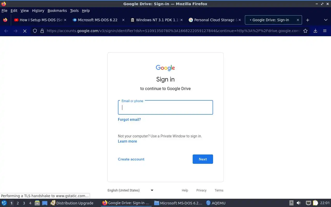Switch to virtual desktop 4
This screenshot has width=331, height=207.
[x=30, y=203]
